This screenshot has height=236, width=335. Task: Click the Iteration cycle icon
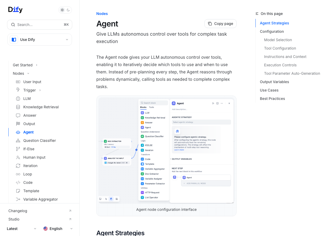[x=18, y=166]
